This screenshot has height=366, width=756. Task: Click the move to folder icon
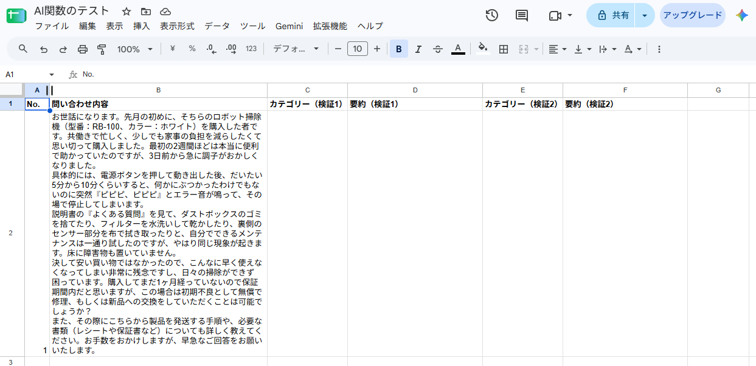(x=146, y=12)
